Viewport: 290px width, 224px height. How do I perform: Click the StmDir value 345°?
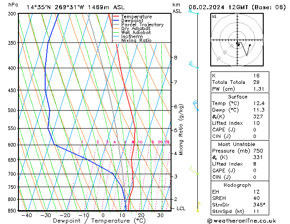pyautogui.click(x=259, y=205)
